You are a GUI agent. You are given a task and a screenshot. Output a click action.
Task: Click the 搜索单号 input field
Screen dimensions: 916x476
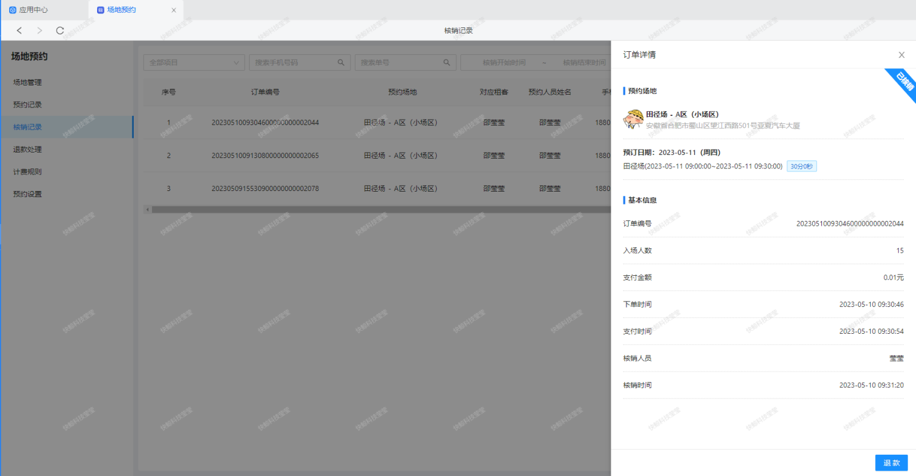[x=405, y=62]
